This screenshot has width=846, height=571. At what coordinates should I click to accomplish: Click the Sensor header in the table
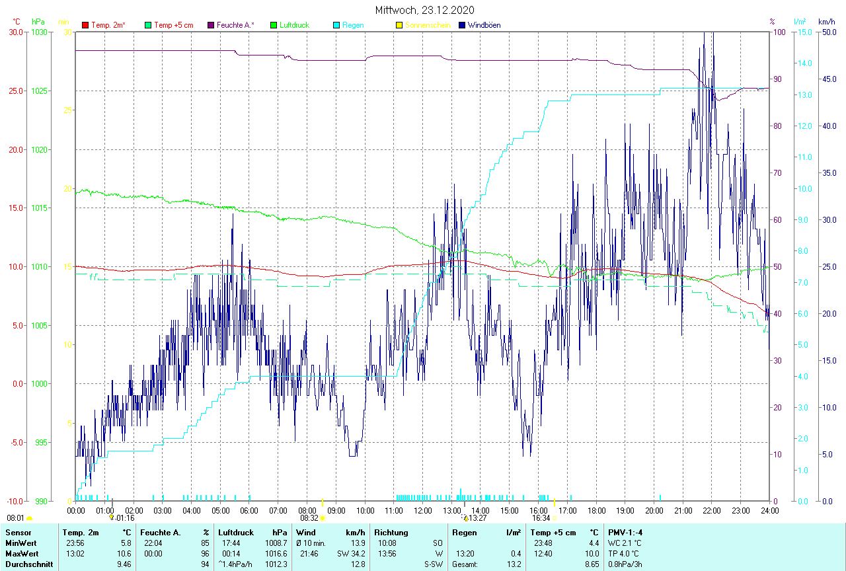[x=18, y=532]
